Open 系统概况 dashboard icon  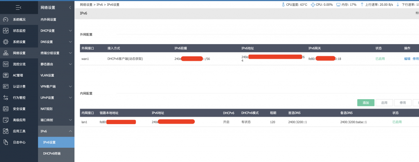pyautogui.click(x=6, y=20)
